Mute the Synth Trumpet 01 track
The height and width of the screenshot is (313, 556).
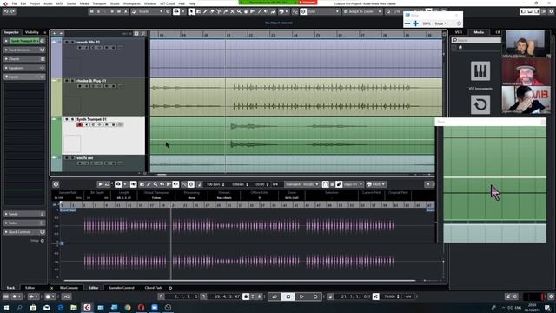(66, 119)
